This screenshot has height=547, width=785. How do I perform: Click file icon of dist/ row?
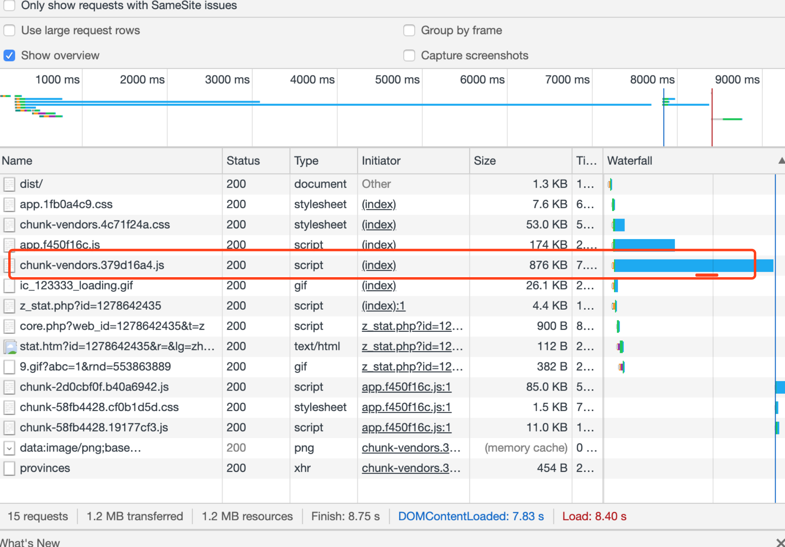tap(9, 184)
